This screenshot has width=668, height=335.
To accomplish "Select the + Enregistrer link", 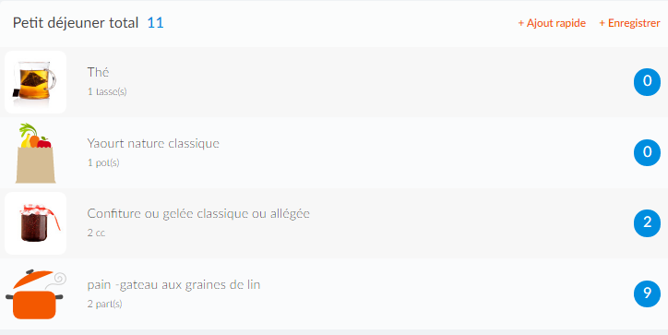I will pos(629,23).
